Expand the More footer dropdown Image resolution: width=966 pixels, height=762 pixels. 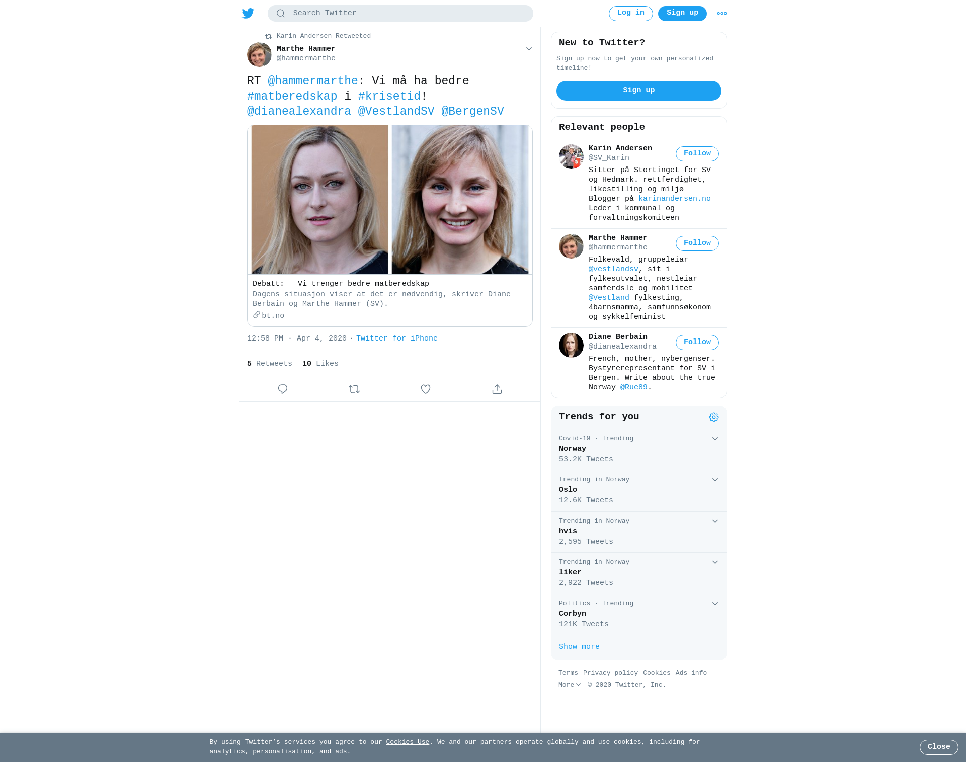point(570,685)
